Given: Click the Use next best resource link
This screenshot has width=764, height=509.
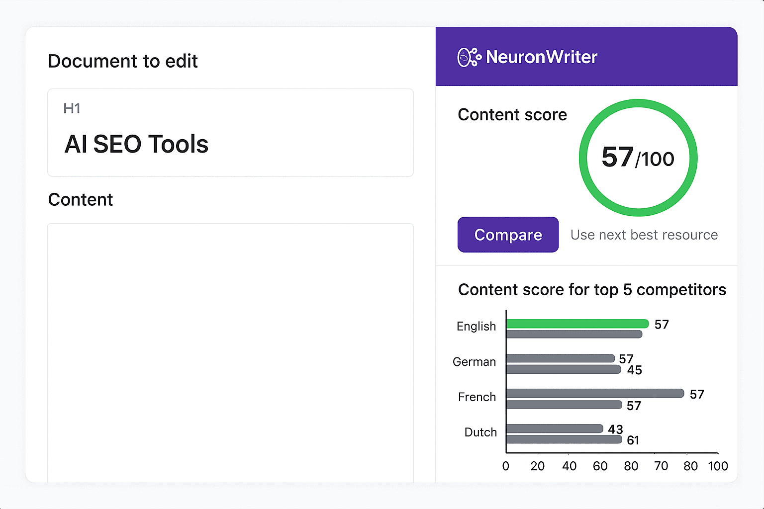Looking at the screenshot, I should pyautogui.click(x=644, y=235).
